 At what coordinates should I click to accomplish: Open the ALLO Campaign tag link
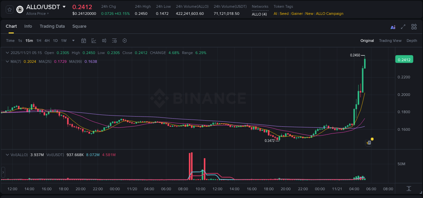click(x=330, y=14)
